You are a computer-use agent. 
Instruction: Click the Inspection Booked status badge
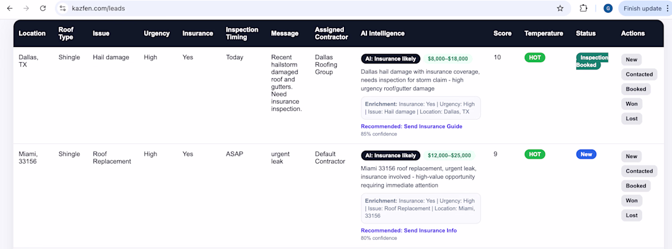pos(592,61)
